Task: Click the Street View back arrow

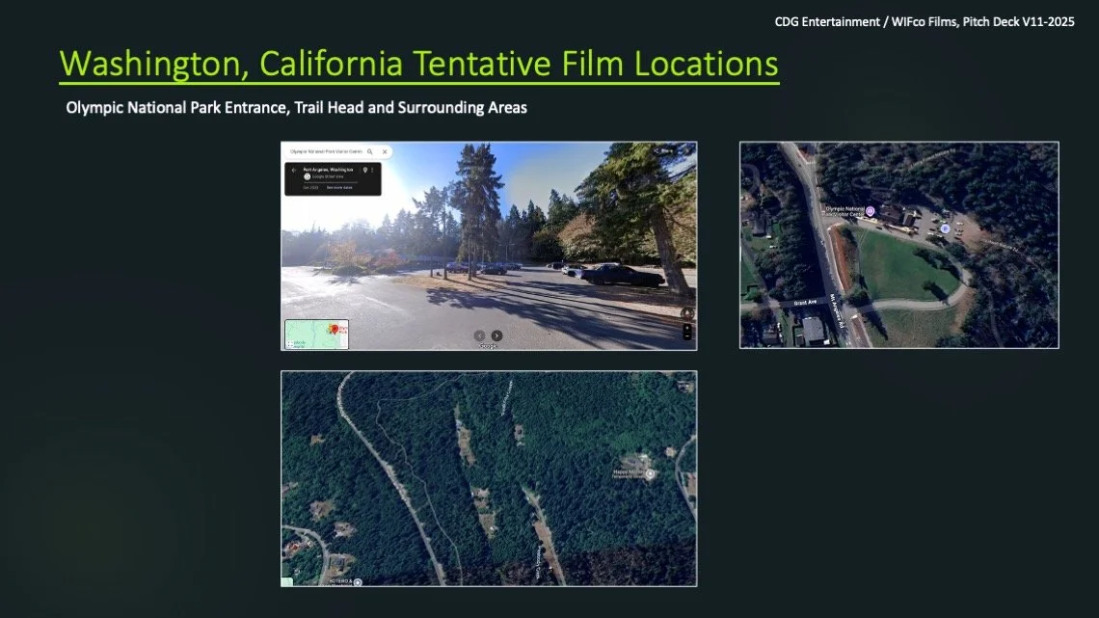Action: coord(294,170)
